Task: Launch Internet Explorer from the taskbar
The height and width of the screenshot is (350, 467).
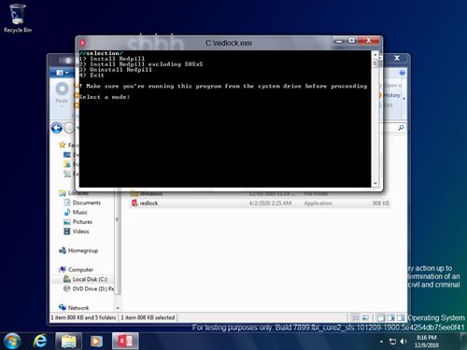Action: click(40, 341)
